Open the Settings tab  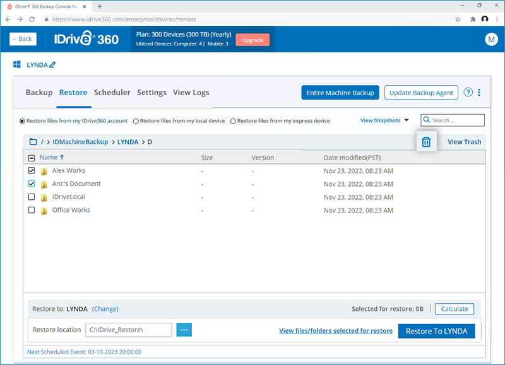151,92
